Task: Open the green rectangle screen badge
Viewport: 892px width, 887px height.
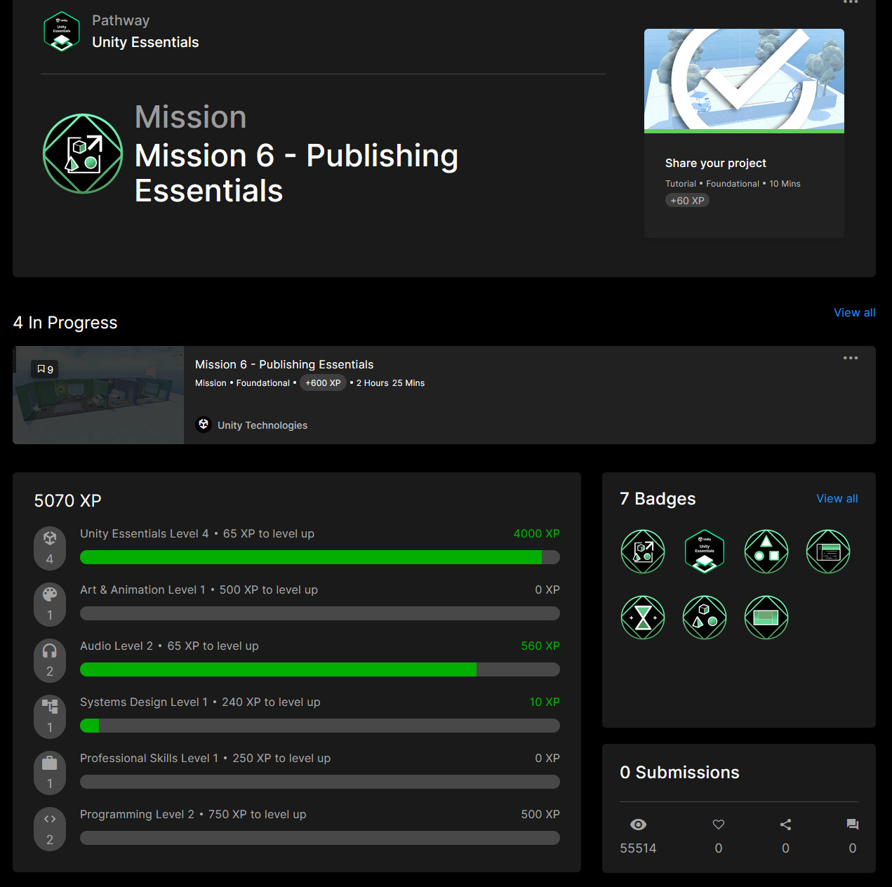Action: [x=766, y=618]
